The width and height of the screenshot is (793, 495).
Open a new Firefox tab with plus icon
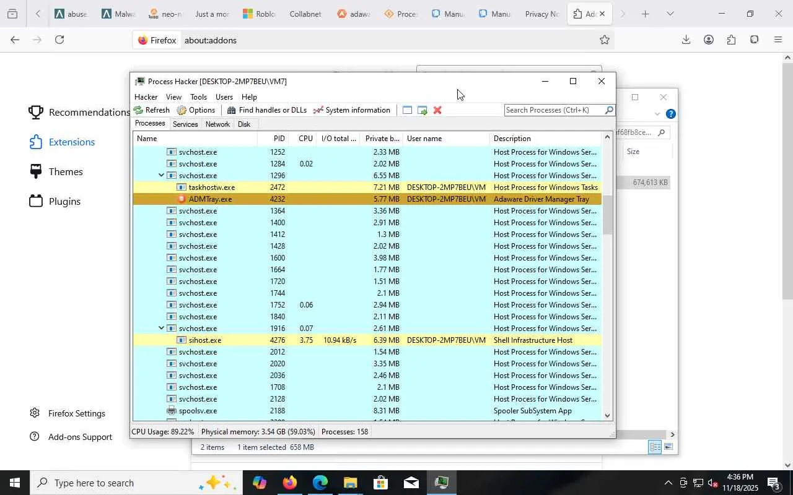(646, 14)
